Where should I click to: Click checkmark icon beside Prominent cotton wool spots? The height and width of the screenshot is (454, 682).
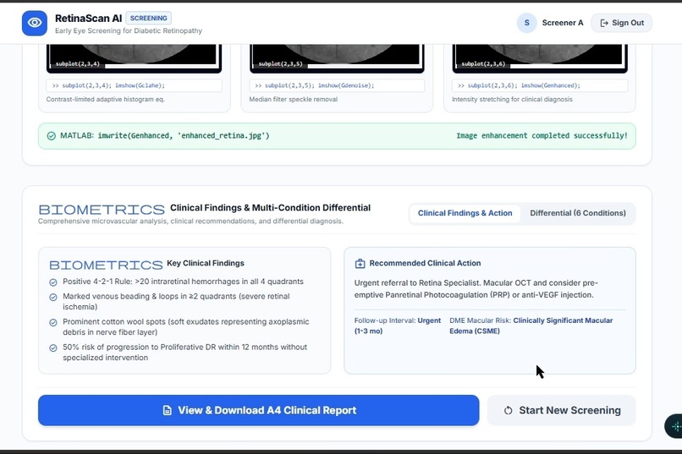pos(53,322)
